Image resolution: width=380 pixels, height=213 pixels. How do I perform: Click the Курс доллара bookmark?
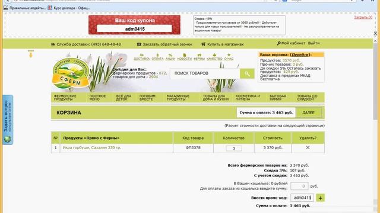click(x=69, y=8)
